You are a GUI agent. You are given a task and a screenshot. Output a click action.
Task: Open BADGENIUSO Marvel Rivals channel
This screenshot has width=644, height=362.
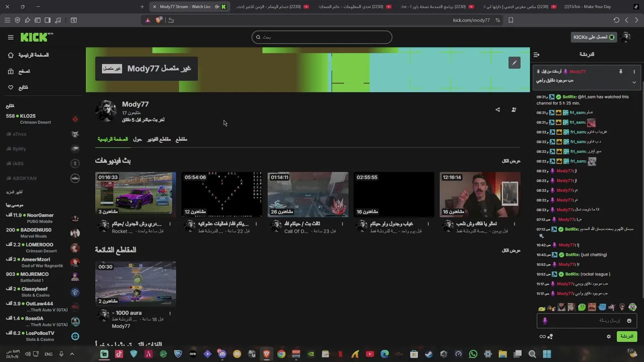pos(43,233)
